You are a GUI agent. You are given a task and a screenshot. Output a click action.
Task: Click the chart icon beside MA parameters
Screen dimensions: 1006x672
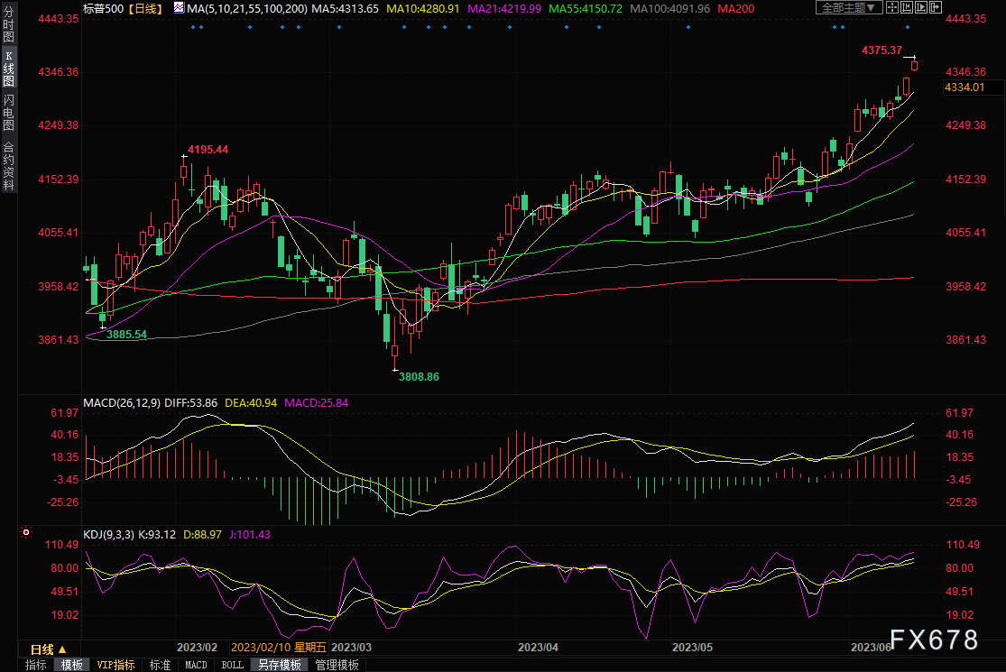point(179,8)
